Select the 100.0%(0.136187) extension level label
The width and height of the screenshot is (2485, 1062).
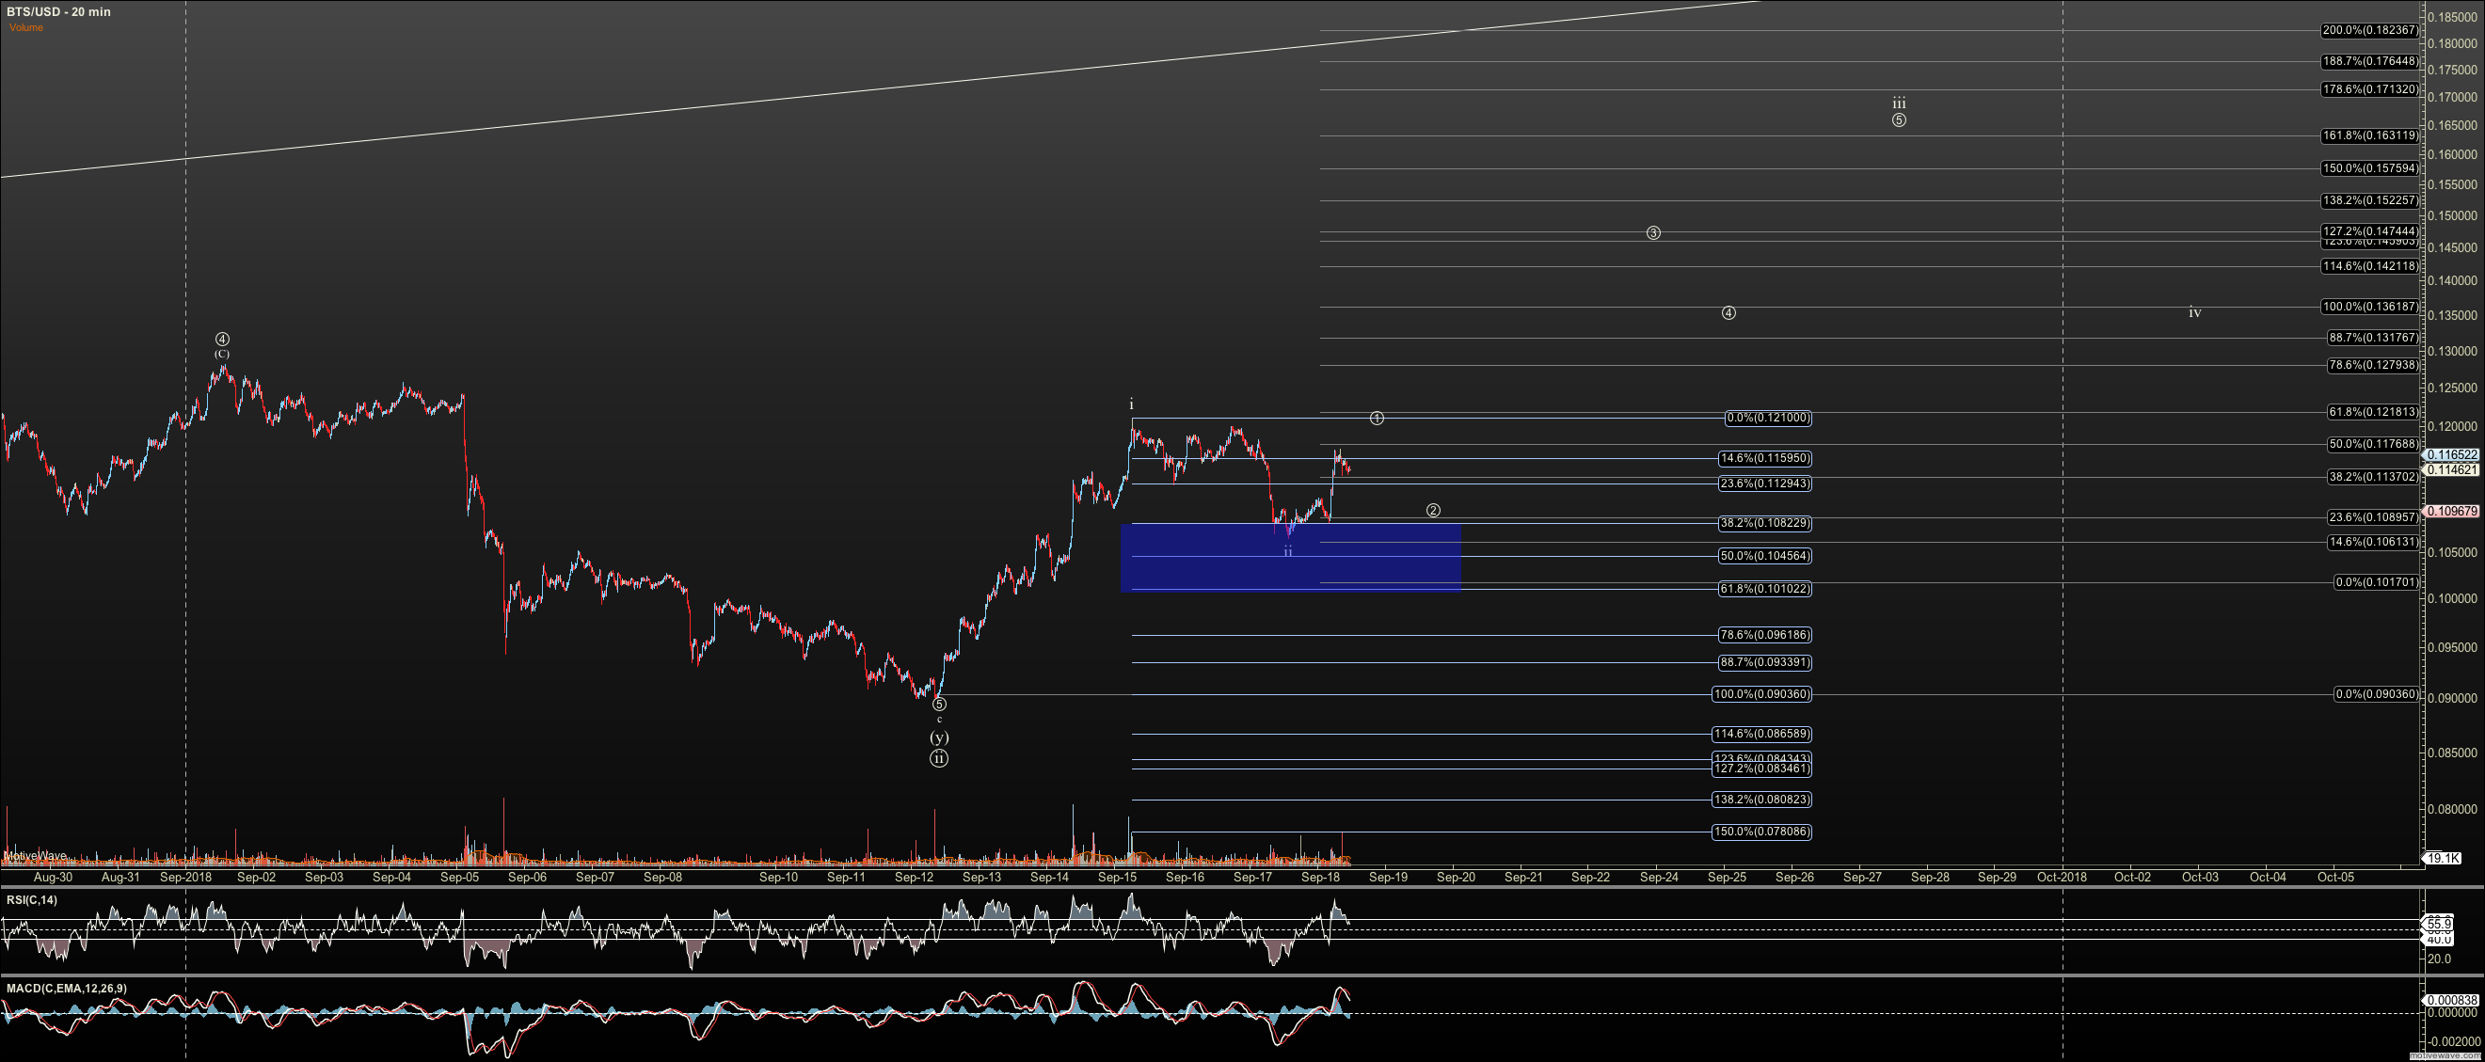(2369, 307)
